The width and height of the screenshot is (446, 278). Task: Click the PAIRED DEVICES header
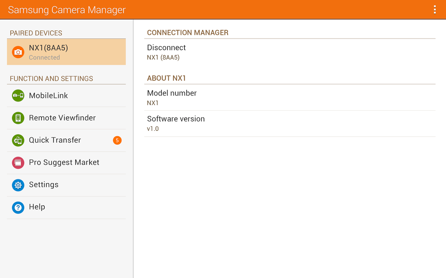[36, 33]
